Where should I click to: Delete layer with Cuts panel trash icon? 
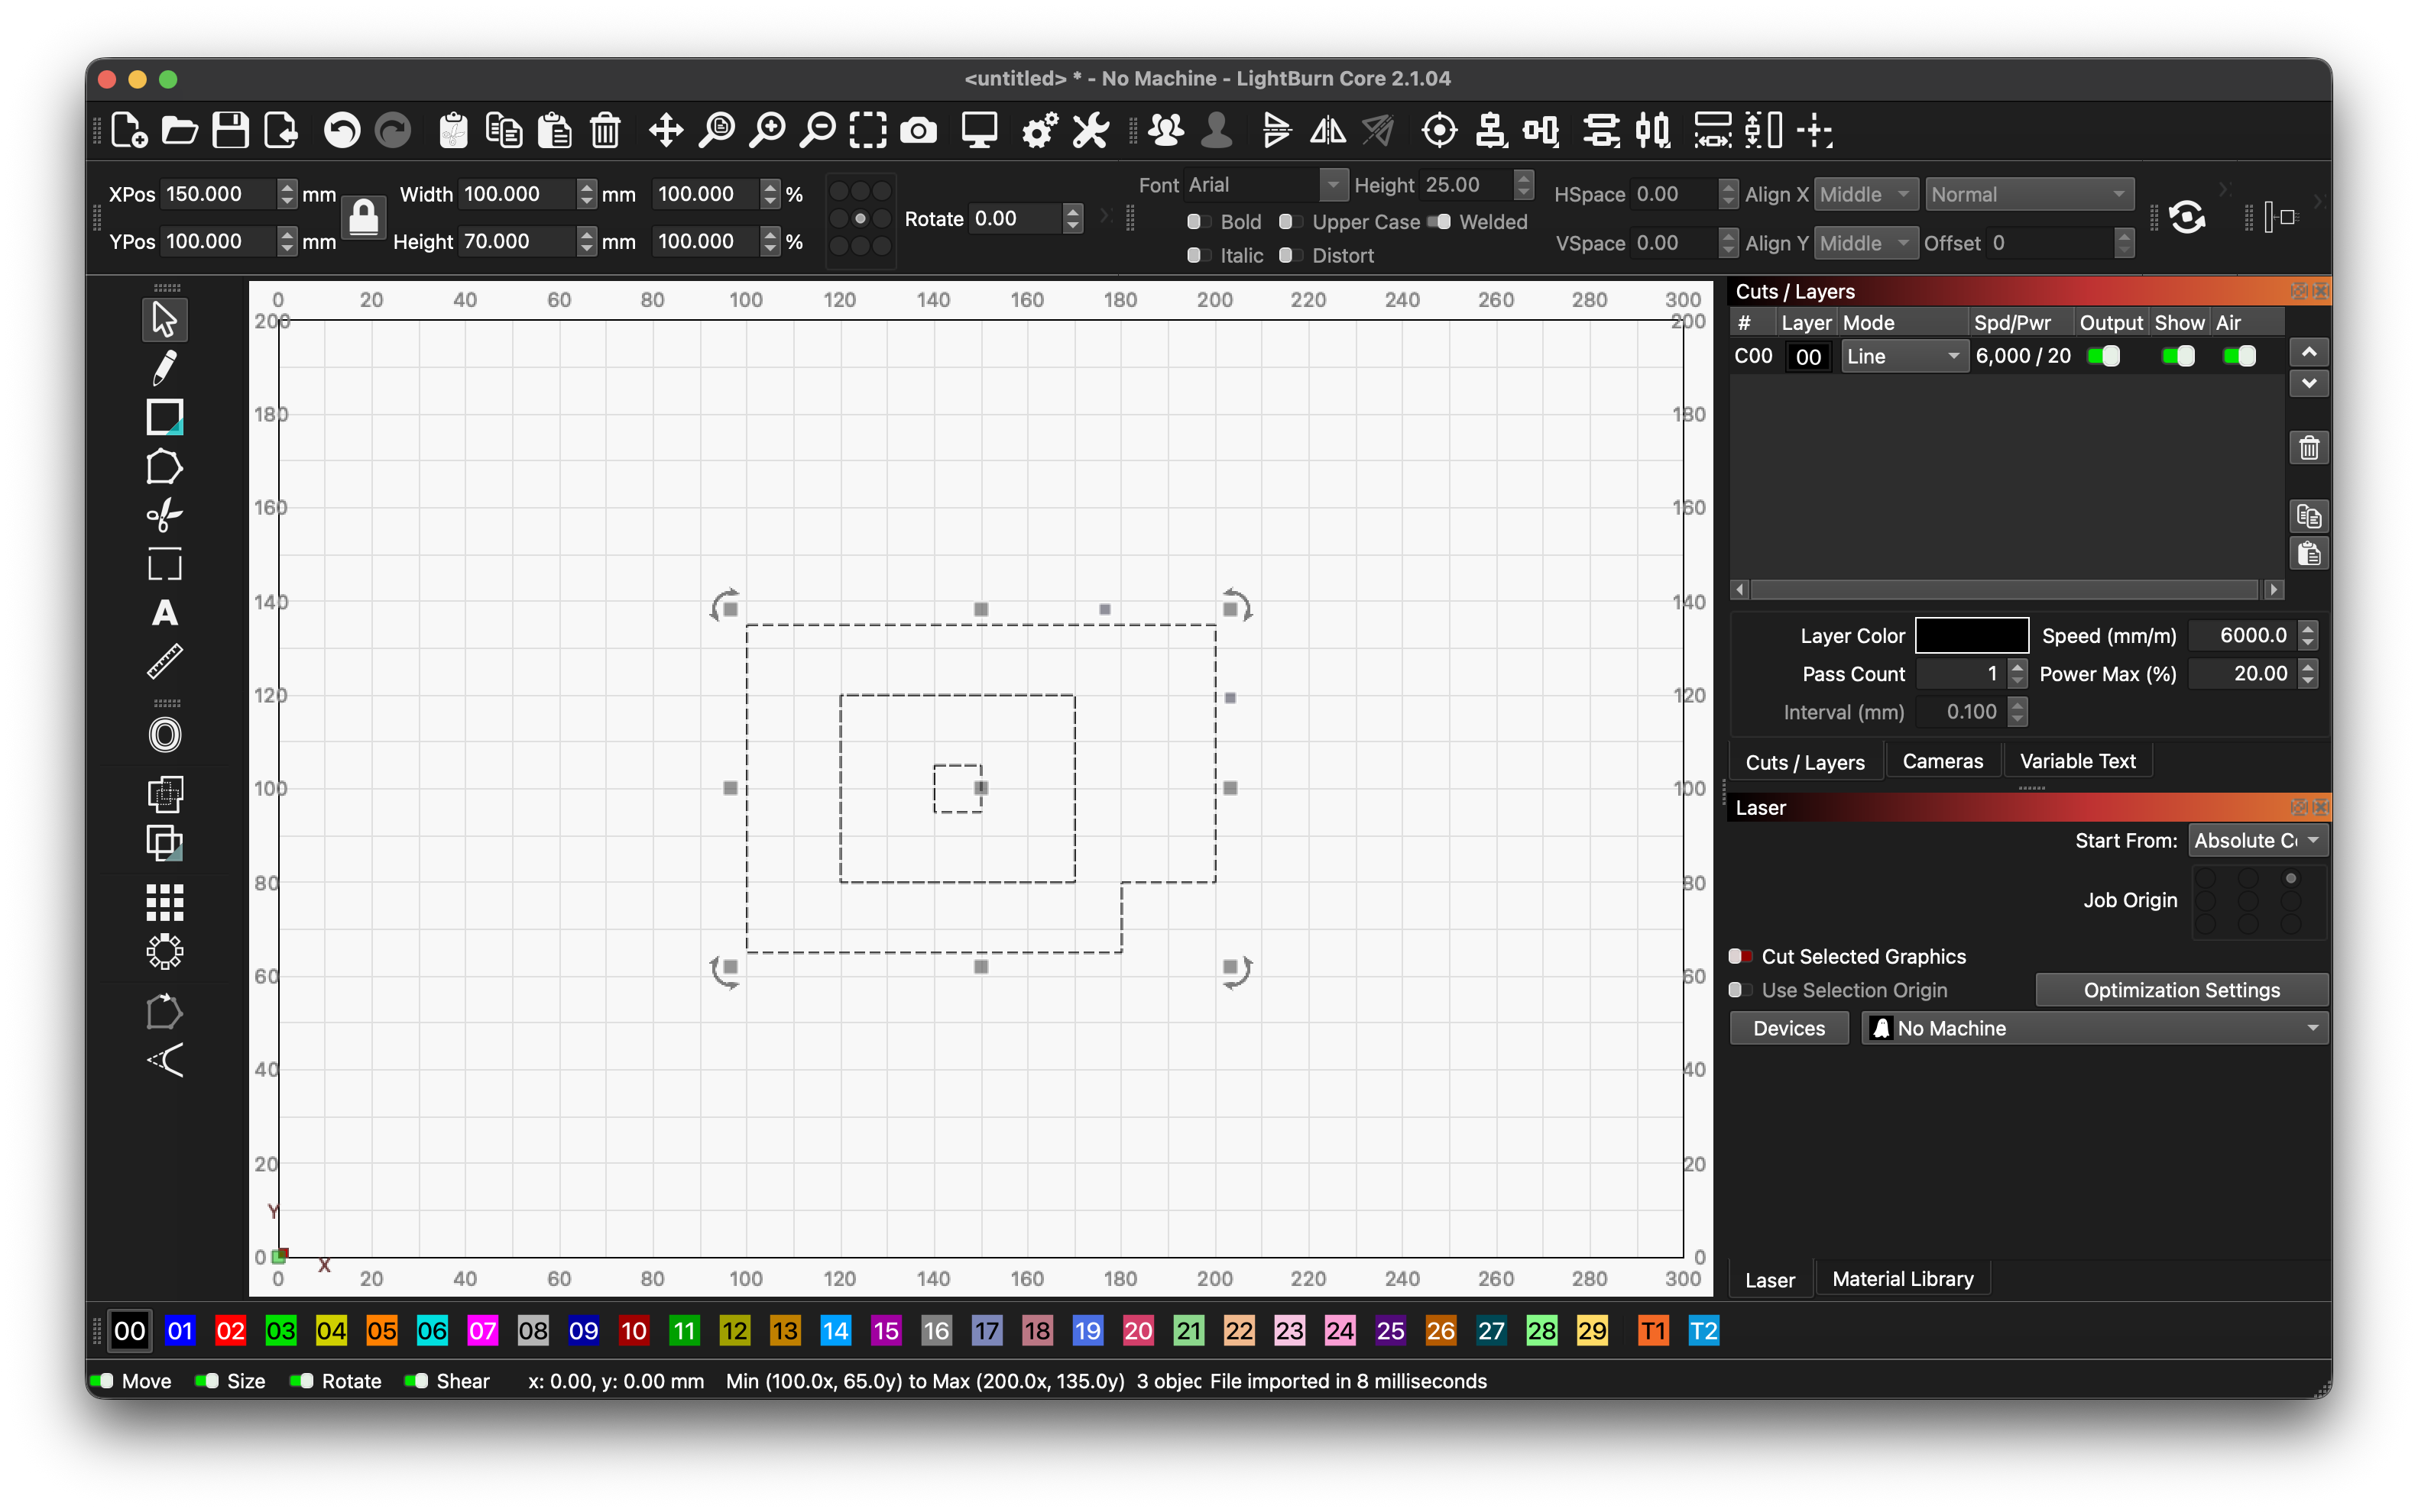(2309, 448)
